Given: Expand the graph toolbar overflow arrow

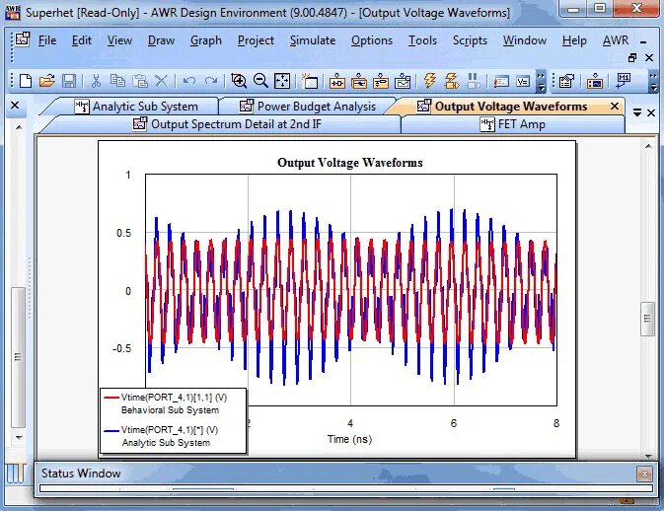Looking at the screenshot, I should click(653, 81).
